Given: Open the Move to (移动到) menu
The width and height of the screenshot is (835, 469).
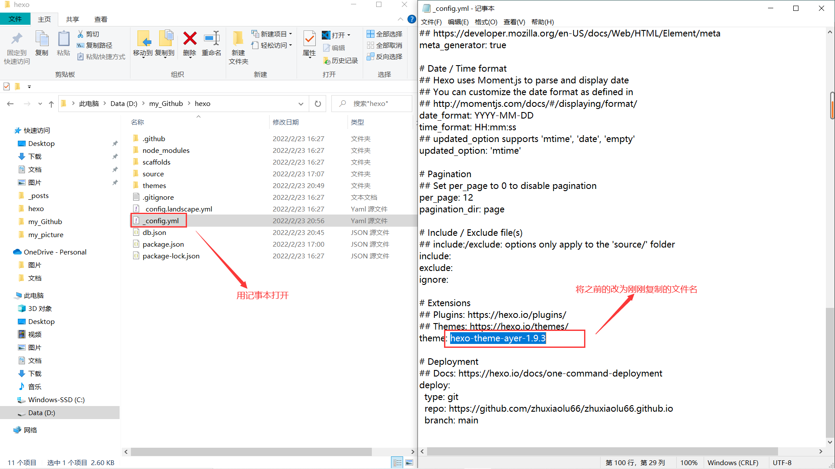Looking at the screenshot, I should pyautogui.click(x=143, y=43).
